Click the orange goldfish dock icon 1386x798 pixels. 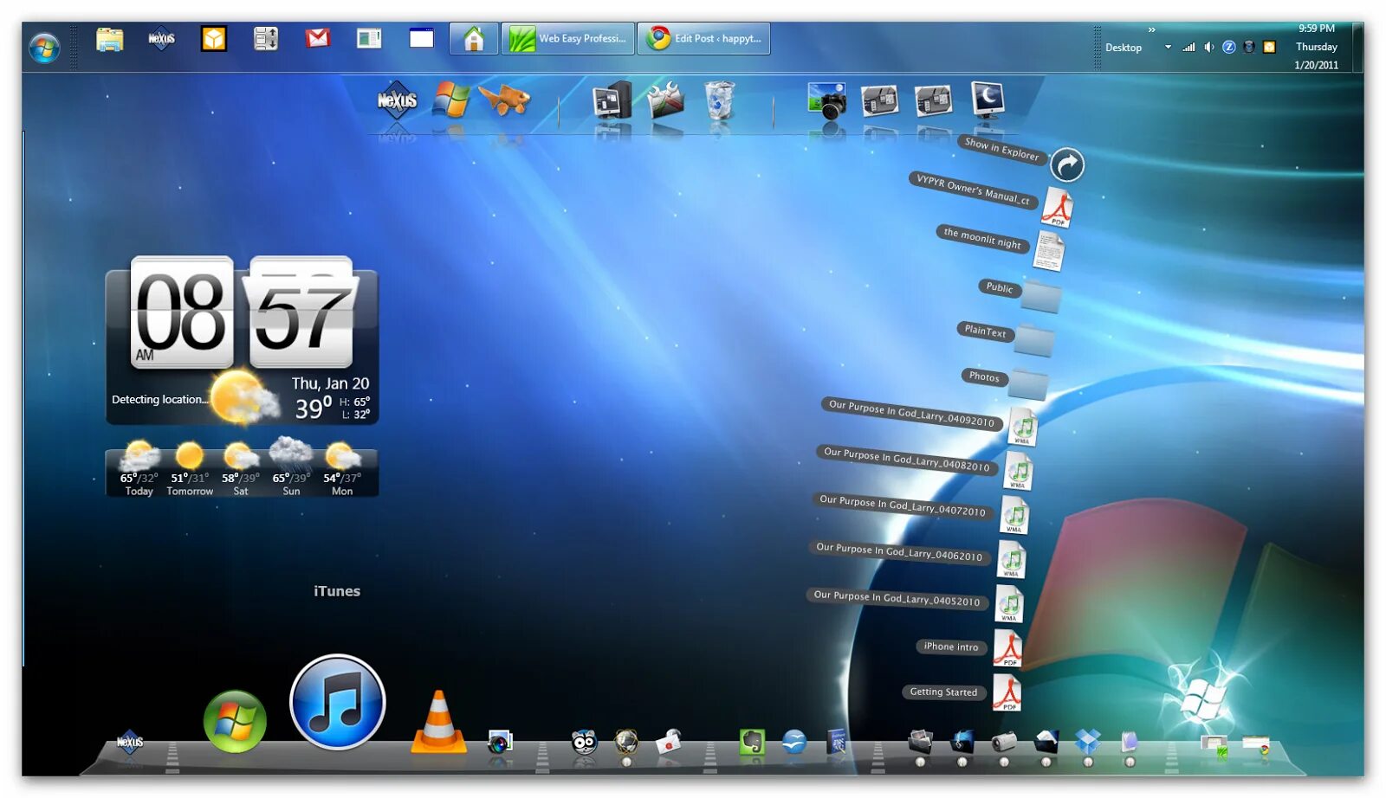505,100
